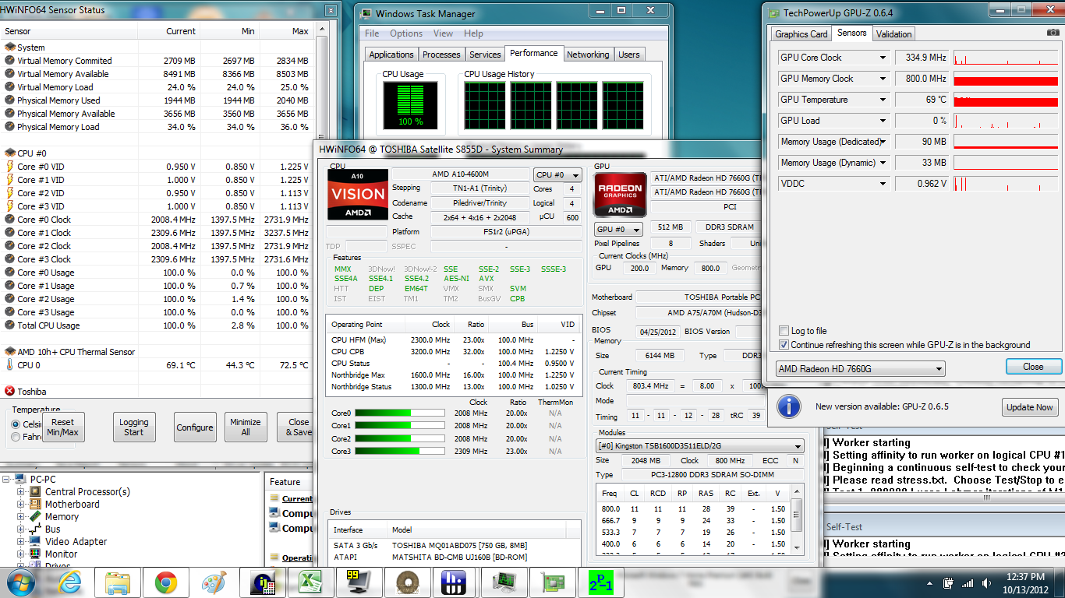The width and height of the screenshot is (1065, 598).
Task: Click the CPU Usage 100% gauge in Task Manager
Action: click(x=409, y=107)
